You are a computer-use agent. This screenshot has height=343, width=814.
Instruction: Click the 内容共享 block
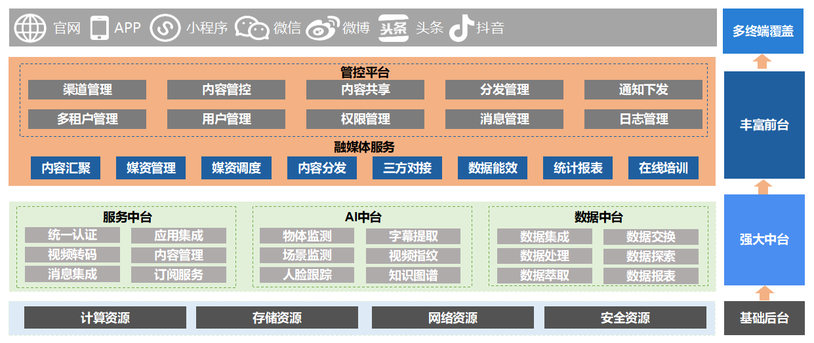[365, 90]
